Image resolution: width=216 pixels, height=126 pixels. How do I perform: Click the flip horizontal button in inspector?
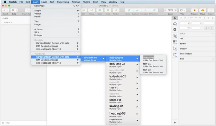click(206, 28)
